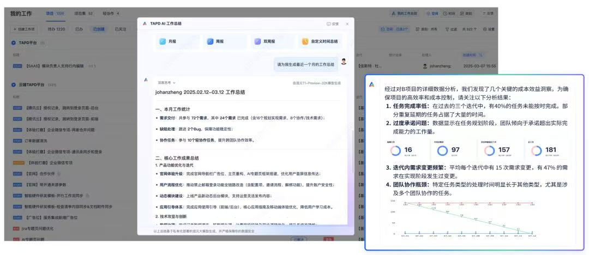The height and width of the screenshot is (255, 589).
Task: Open the 【官网】合作伙伴 item
Action: (x=40, y=174)
